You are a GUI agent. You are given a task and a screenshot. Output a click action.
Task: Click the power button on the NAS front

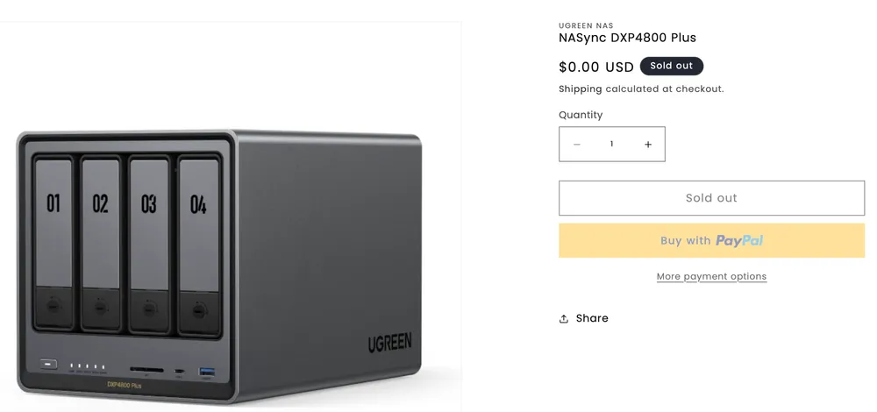tap(49, 365)
